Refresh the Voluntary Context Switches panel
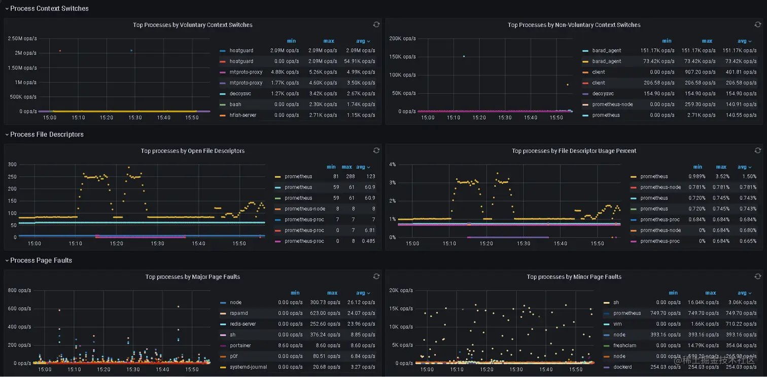 coord(376,25)
